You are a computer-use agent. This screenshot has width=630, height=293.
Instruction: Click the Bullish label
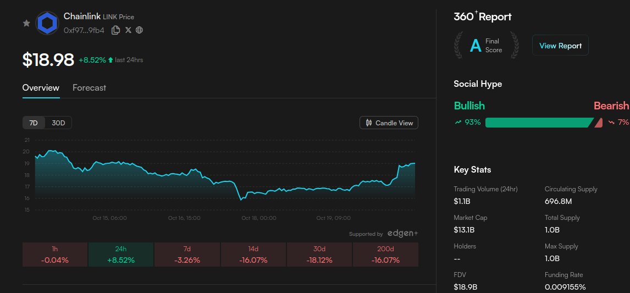(x=469, y=106)
